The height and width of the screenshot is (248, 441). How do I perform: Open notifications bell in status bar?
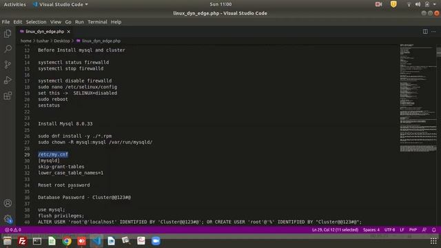[434, 229]
